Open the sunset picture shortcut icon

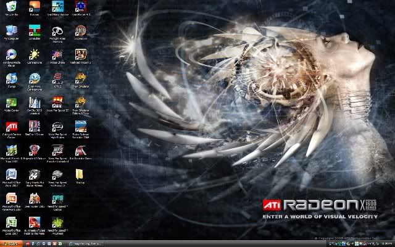tap(35, 7)
